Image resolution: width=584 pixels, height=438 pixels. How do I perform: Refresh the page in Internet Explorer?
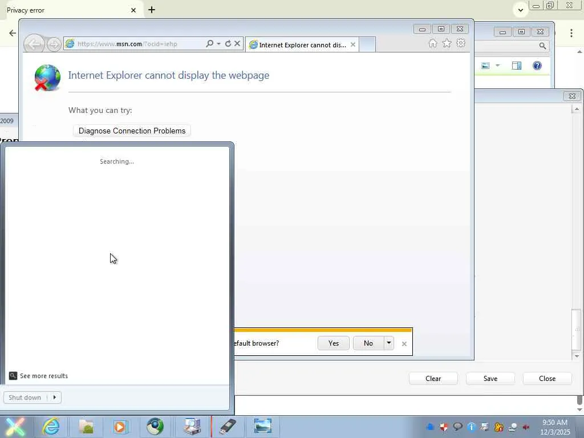point(228,43)
